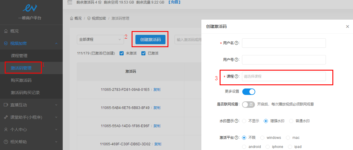The height and width of the screenshot is (150, 353).
Task: Close the 创建激活码 dialog with X
Action: tap(347, 27)
